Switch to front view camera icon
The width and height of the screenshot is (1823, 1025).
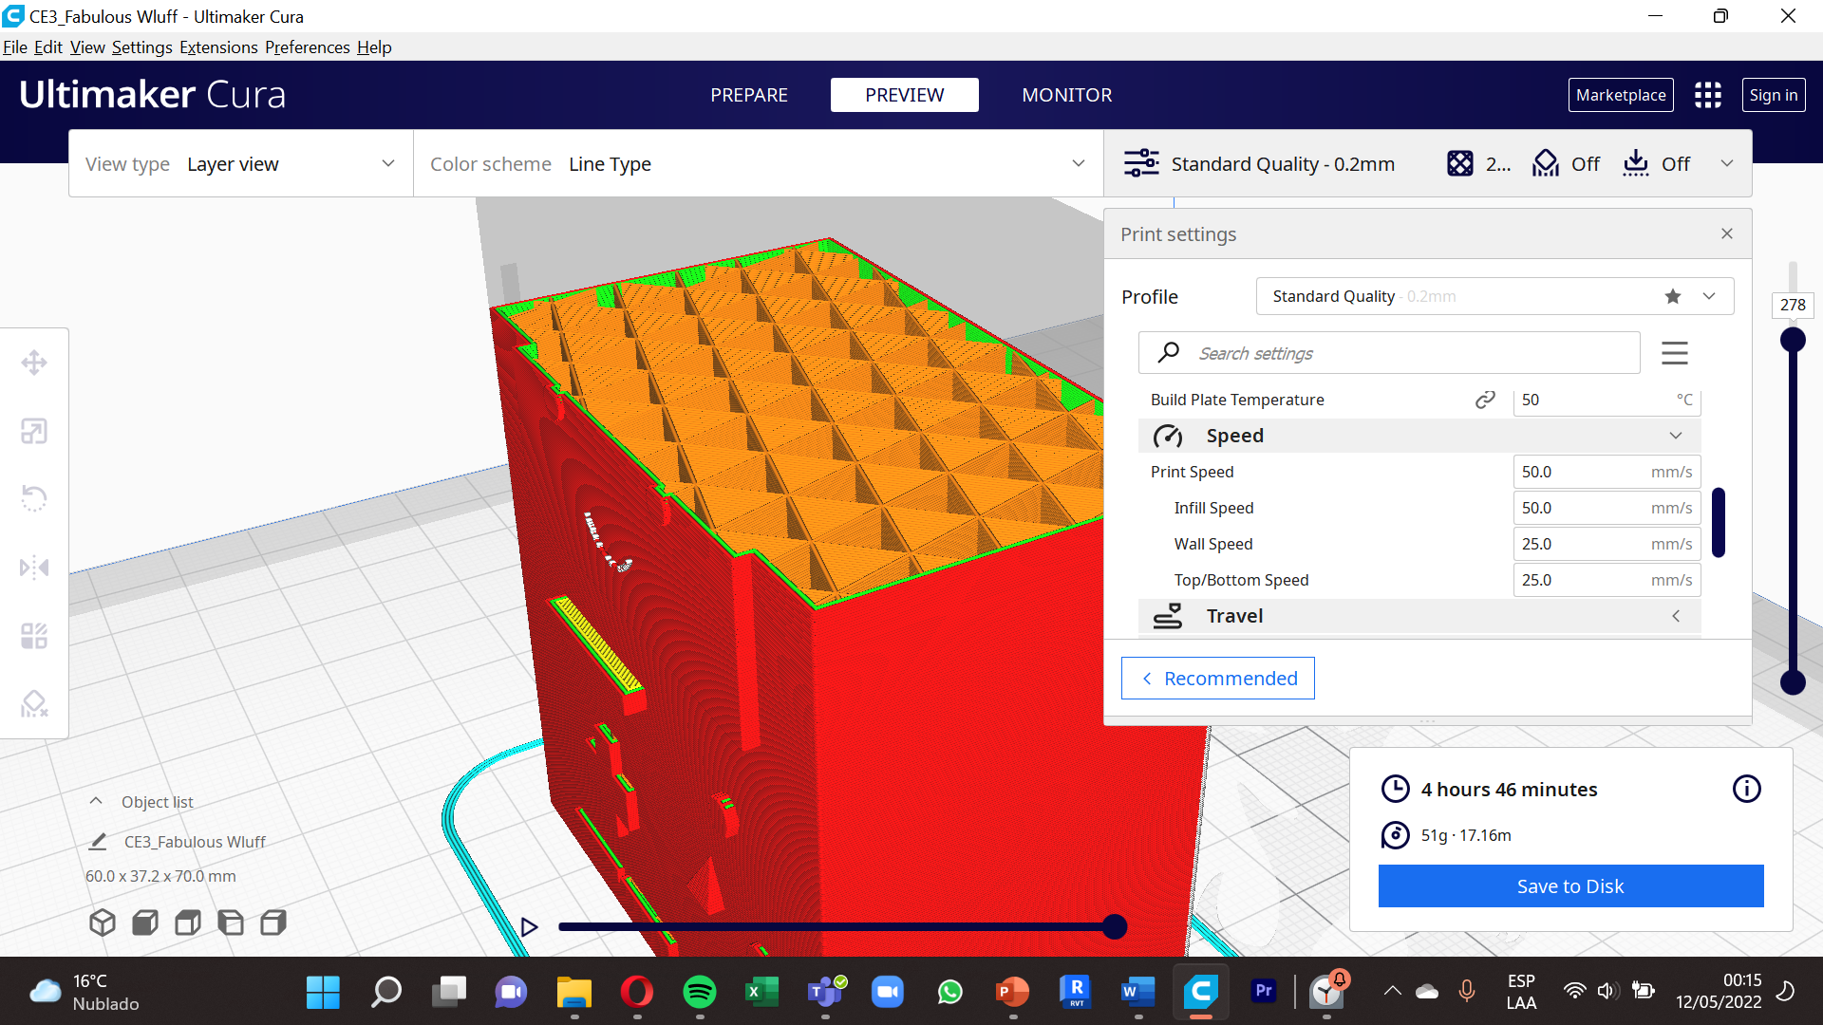point(145,922)
